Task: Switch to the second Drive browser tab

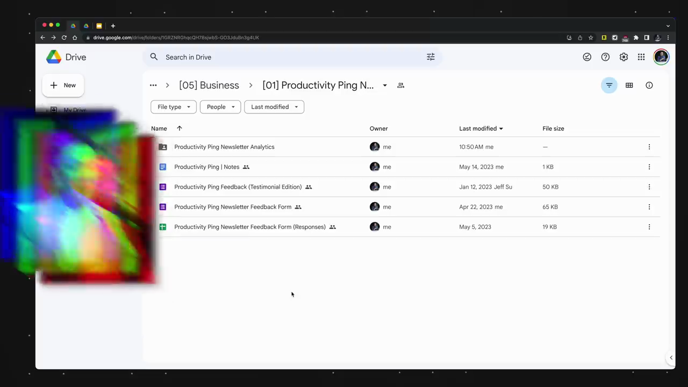Action: coord(86,26)
